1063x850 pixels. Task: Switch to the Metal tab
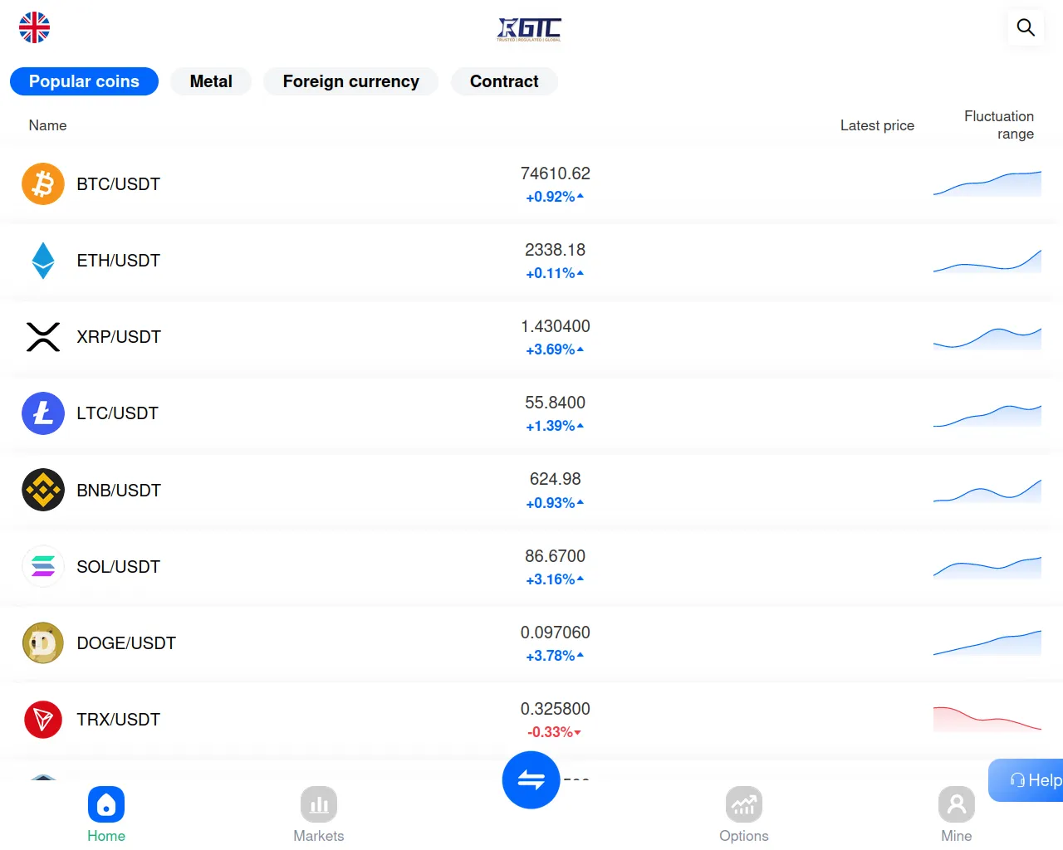(211, 81)
